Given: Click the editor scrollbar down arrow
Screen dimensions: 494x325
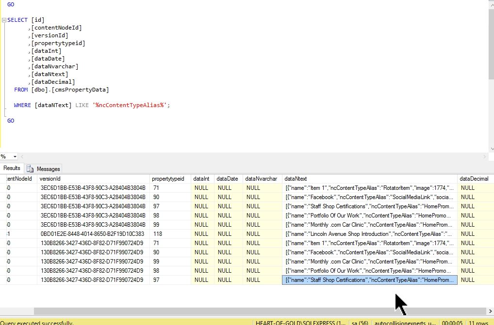Looking at the screenshot, I should coord(491,149).
